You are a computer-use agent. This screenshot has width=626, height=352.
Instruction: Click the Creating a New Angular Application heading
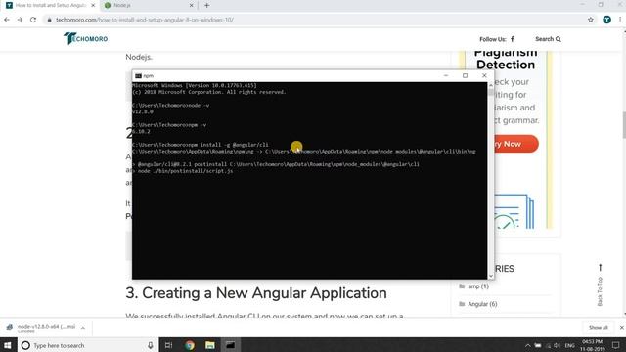click(256, 293)
